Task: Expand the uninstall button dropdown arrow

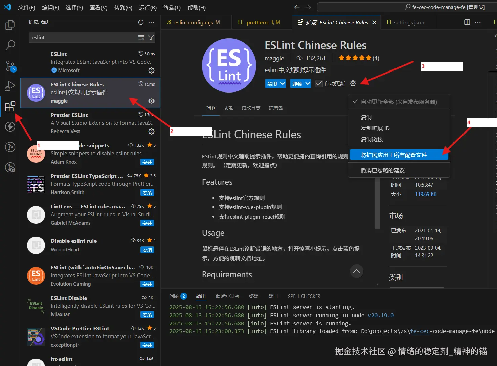Action: pos(307,83)
